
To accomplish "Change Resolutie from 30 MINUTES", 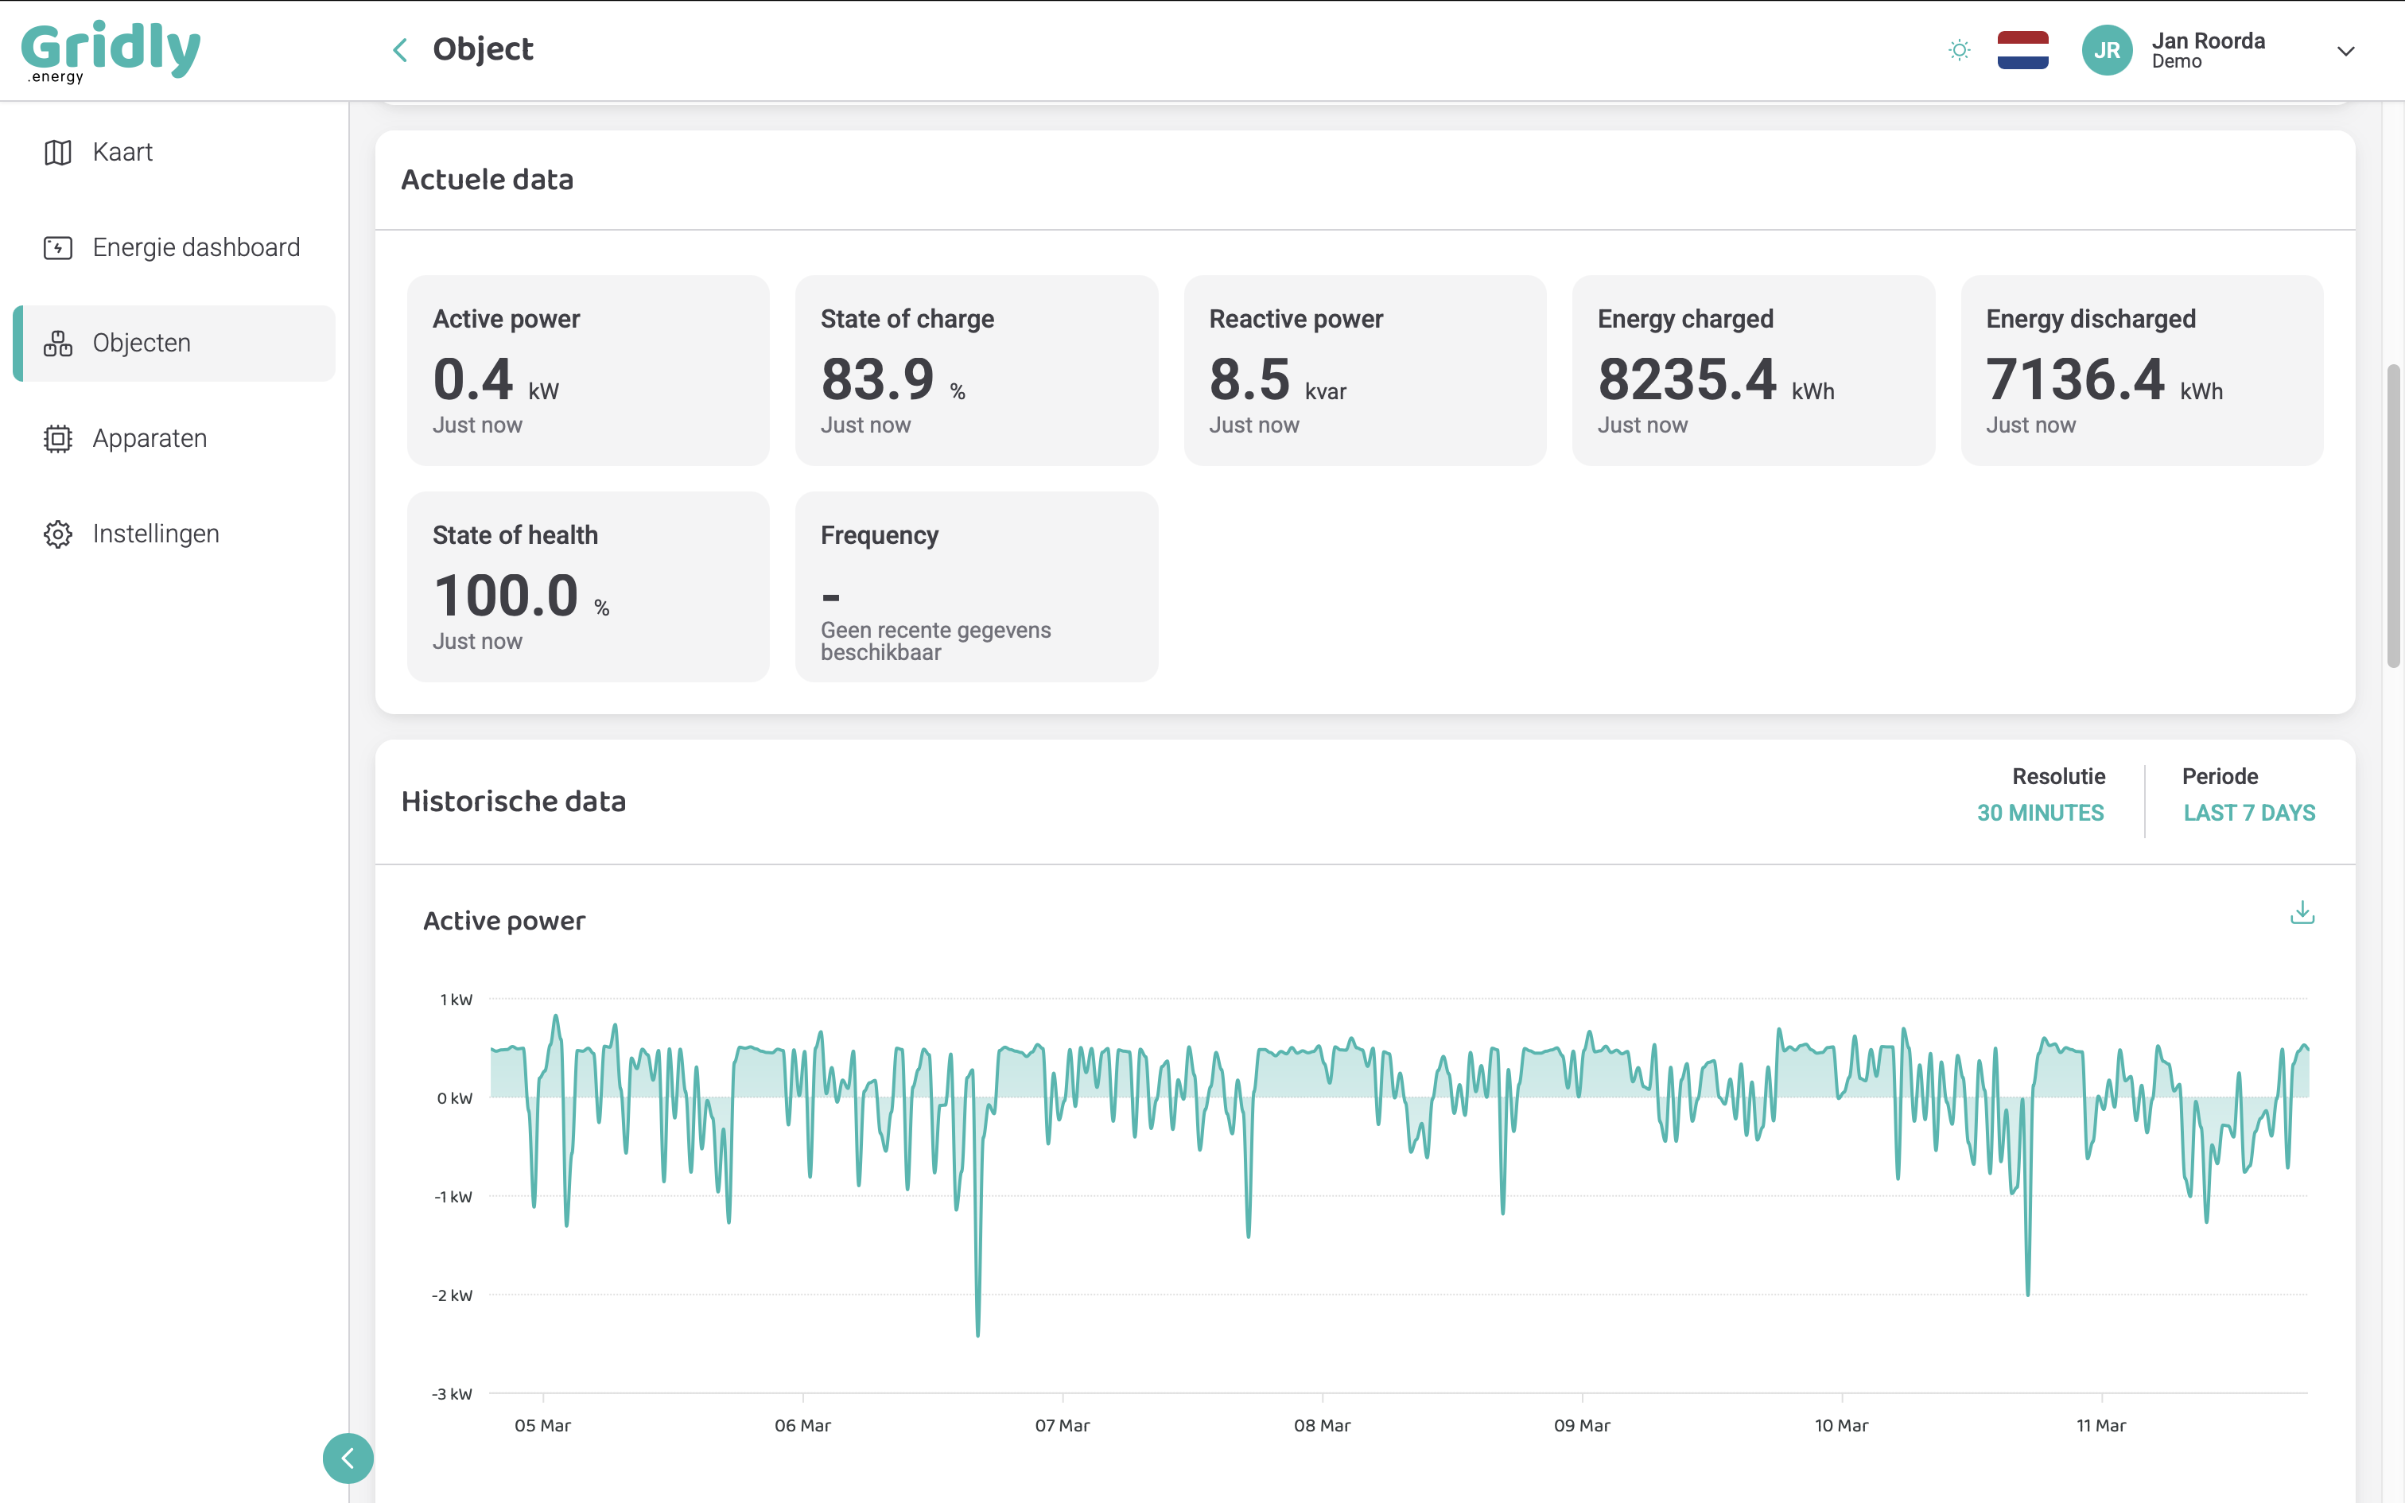I will [2039, 812].
